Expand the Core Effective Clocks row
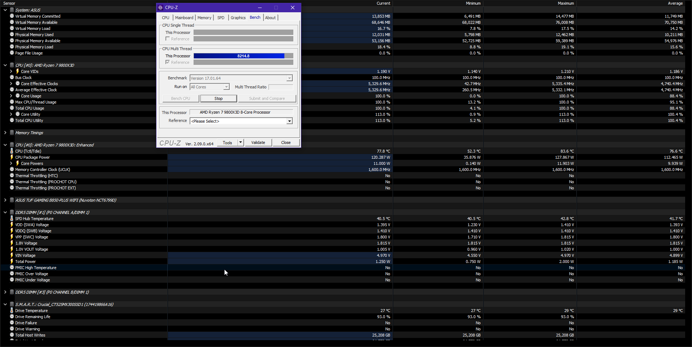The width and height of the screenshot is (692, 347). tap(11, 84)
